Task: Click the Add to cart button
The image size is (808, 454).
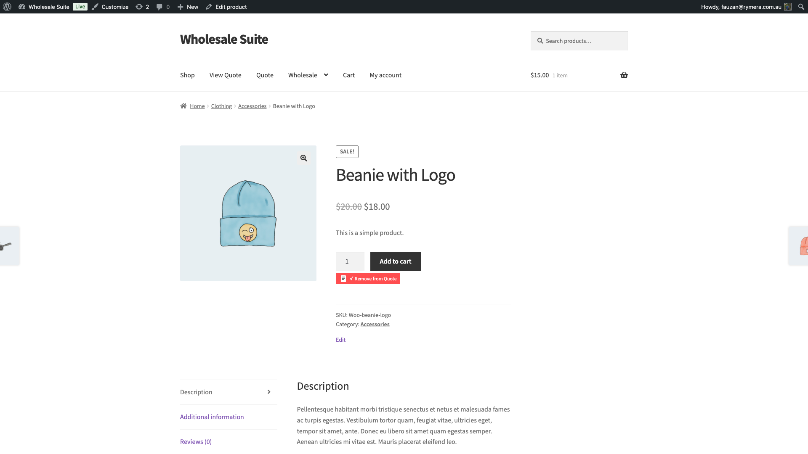Action: pos(395,261)
